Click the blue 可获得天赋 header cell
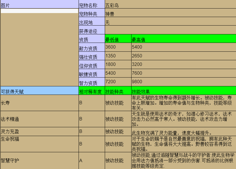This screenshot has height=169, width=236. (x=39, y=91)
